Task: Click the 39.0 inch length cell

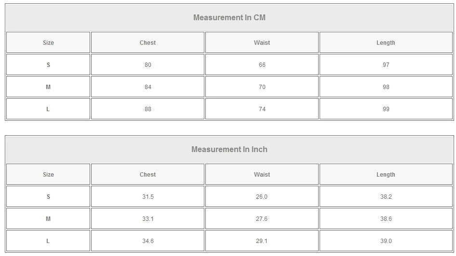Action: click(x=386, y=241)
